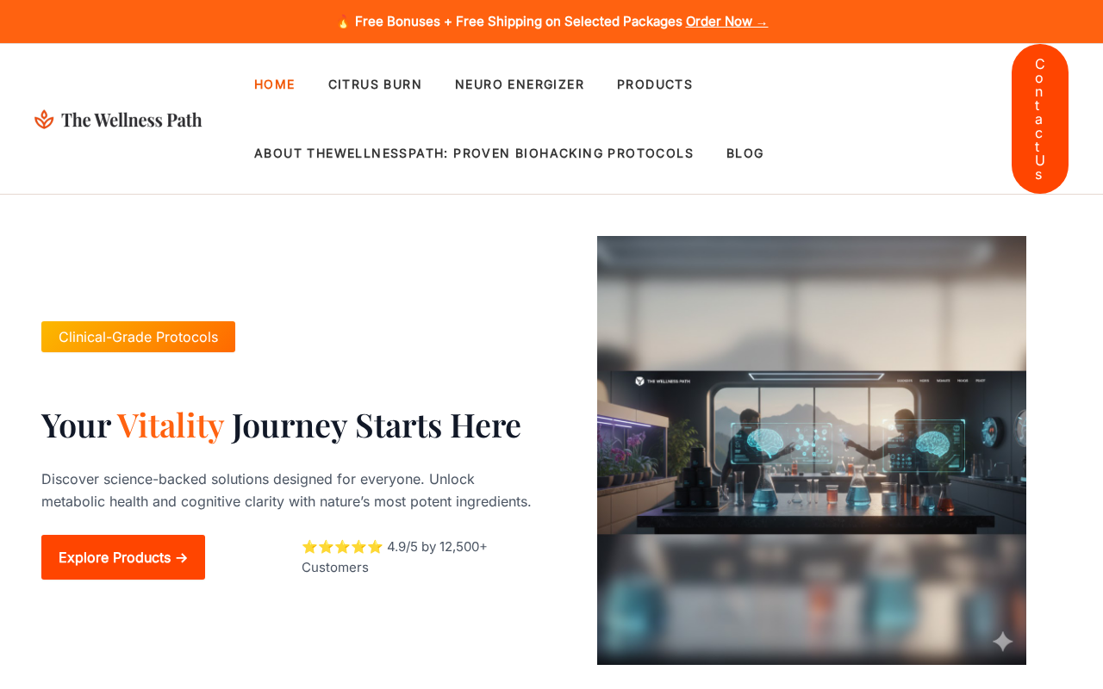Go to Neuro Energizer page
This screenshot has width=1103, height=689.
click(x=520, y=84)
